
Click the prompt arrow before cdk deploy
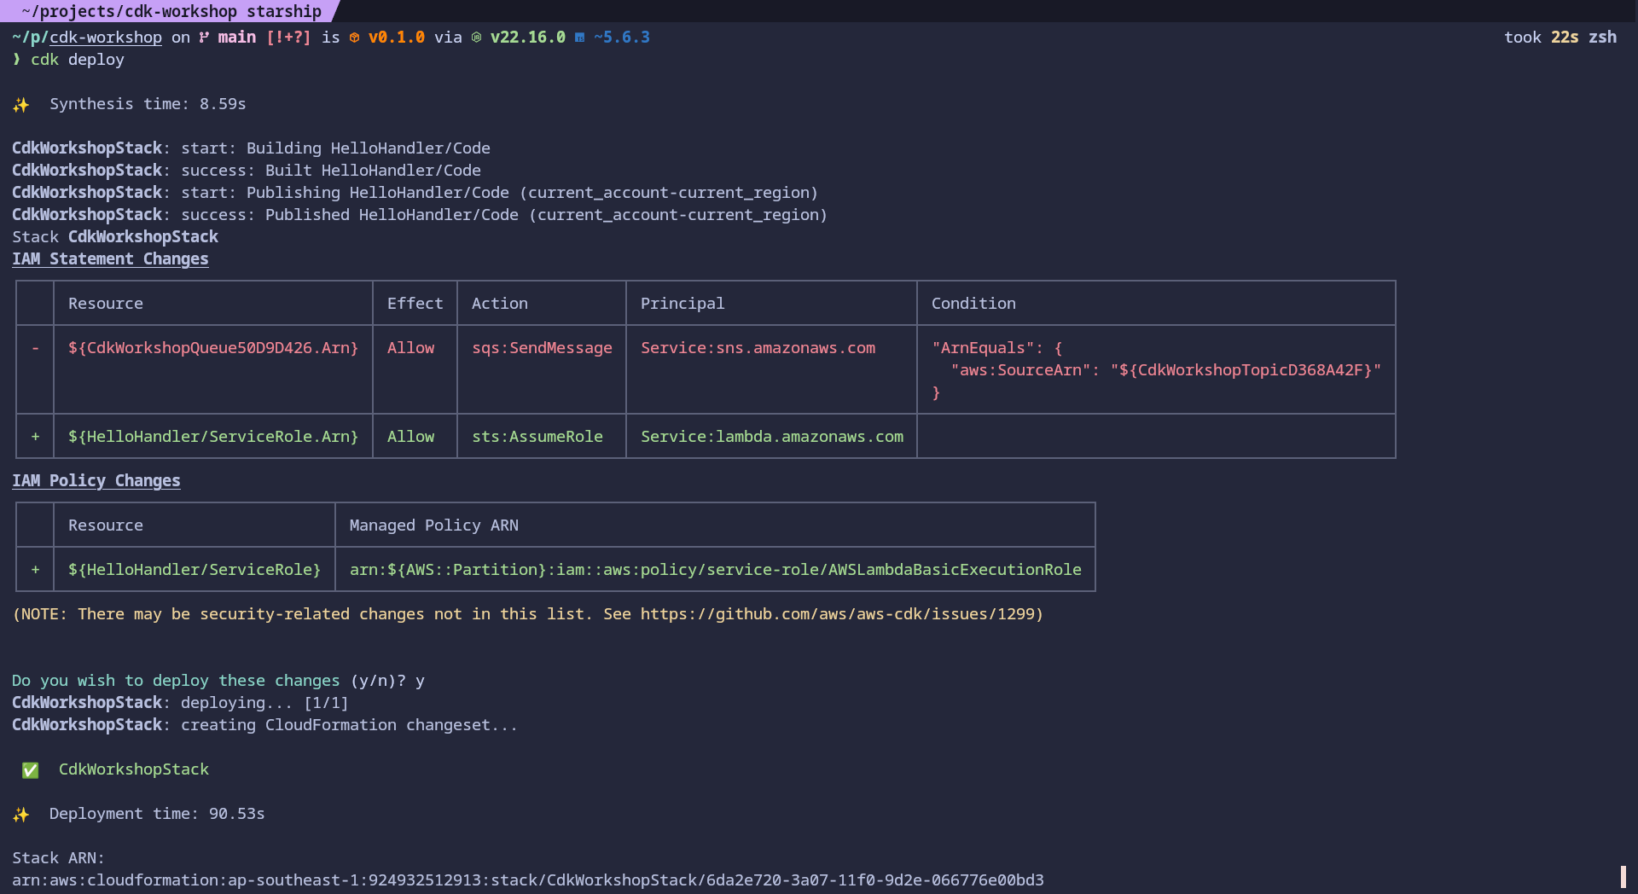coord(16,60)
